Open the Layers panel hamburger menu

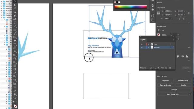(173, 40)
